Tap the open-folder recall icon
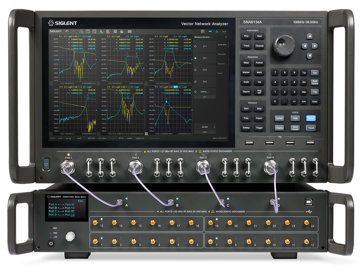The image size is (362, 268). pos(122,31)
